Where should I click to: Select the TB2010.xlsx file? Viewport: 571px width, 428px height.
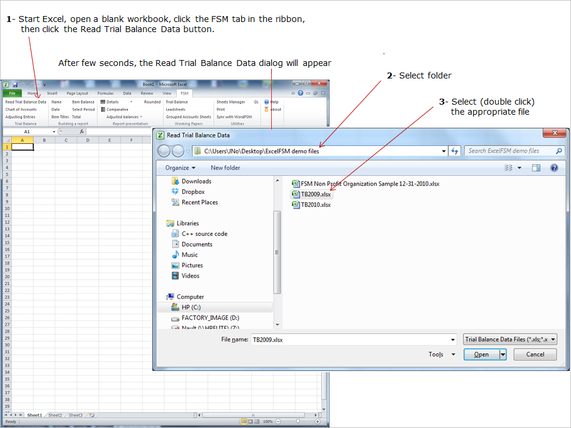click(315, 204)
